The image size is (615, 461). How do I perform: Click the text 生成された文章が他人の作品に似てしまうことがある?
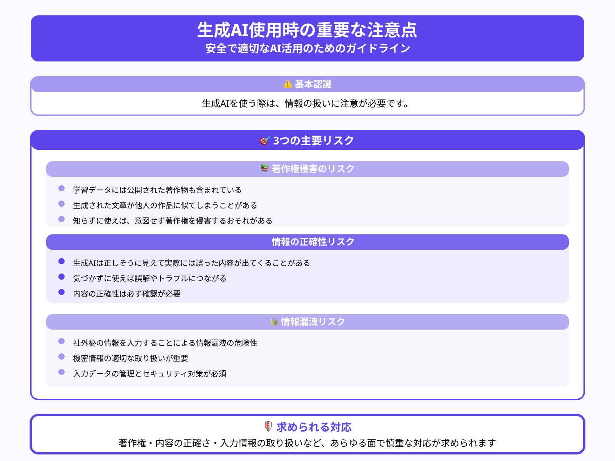point(165,205)
